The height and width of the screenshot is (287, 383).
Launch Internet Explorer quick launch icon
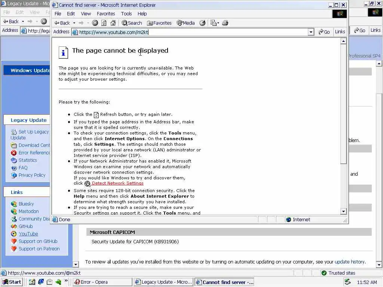[x=41, y=282]
